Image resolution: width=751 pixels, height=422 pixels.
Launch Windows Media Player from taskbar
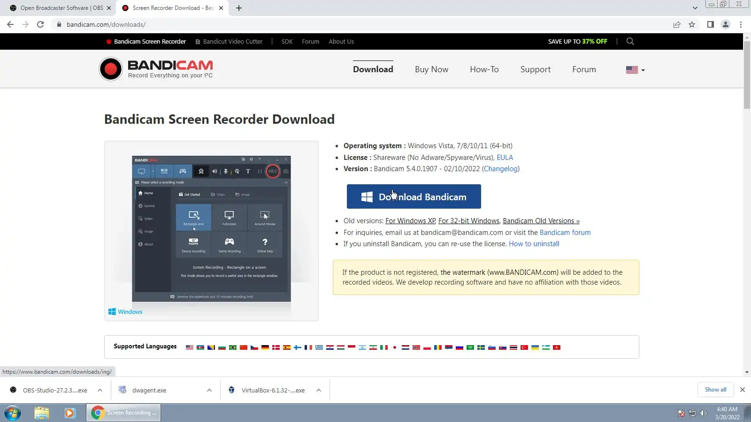(x=70, y=413)
